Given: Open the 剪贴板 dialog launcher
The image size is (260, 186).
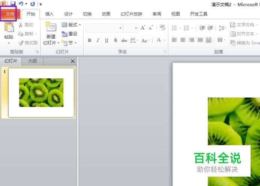Looking at the screenshot, I should pos(37,52).
